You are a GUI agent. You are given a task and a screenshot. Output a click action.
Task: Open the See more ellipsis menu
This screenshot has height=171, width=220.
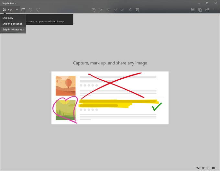(x=215, y=10)
